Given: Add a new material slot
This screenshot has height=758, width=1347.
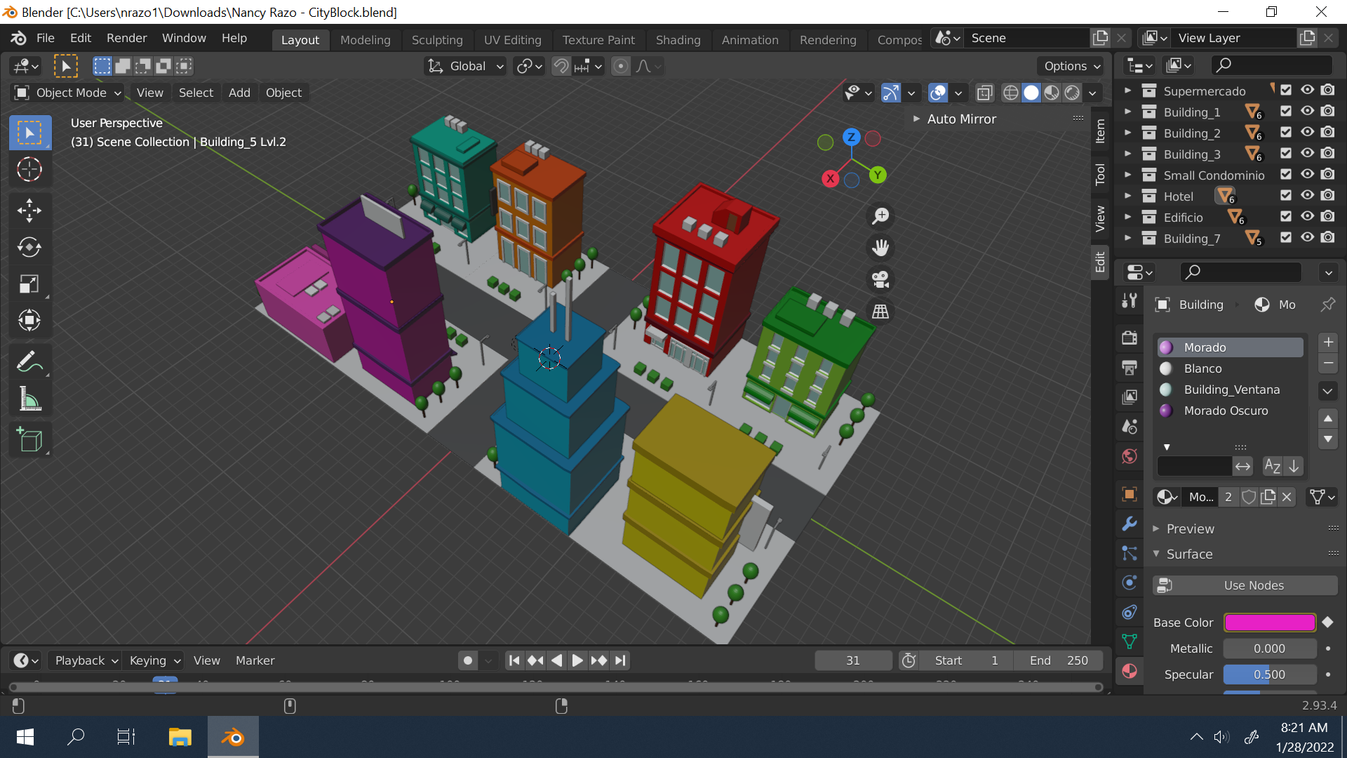Looking at the screenshot, I should 1328,343.
